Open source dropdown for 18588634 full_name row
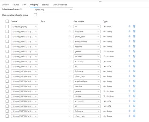 pos(25,111)
